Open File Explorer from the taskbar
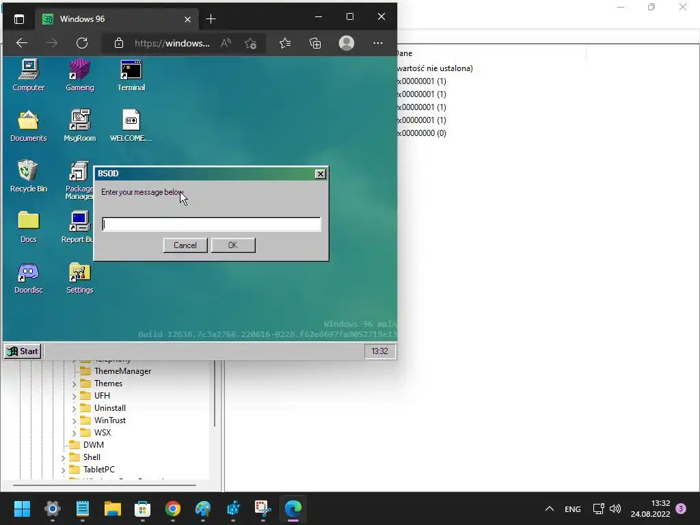The image size is (700, 525). (x=113, y=509)
